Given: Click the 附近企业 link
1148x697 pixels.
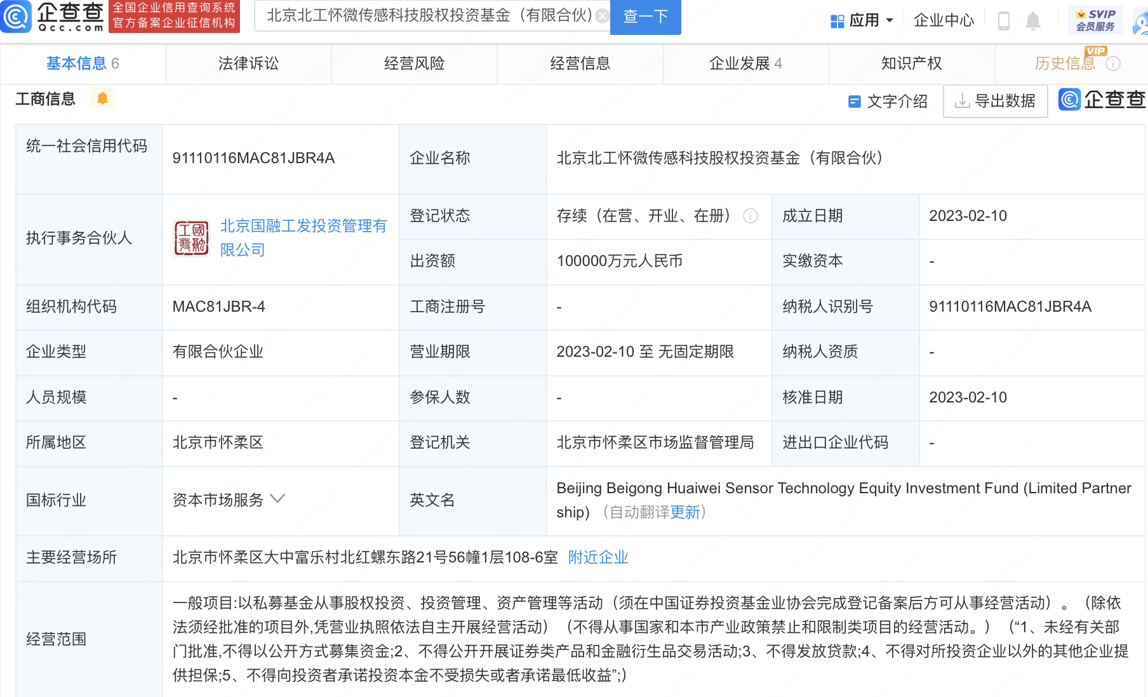Looking at the screenshot, I should [598, 557].
